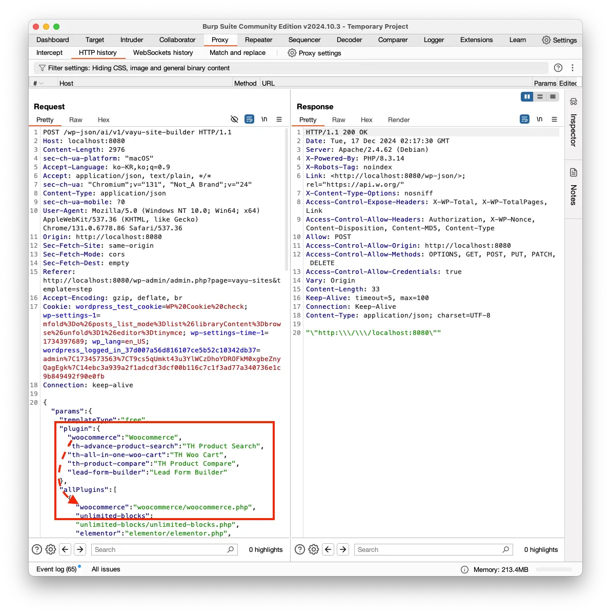Viewport: 611px width, 614px height.
Task: Go to previous match in Request search
Action: pyautogui.click(x=65, y=549)
